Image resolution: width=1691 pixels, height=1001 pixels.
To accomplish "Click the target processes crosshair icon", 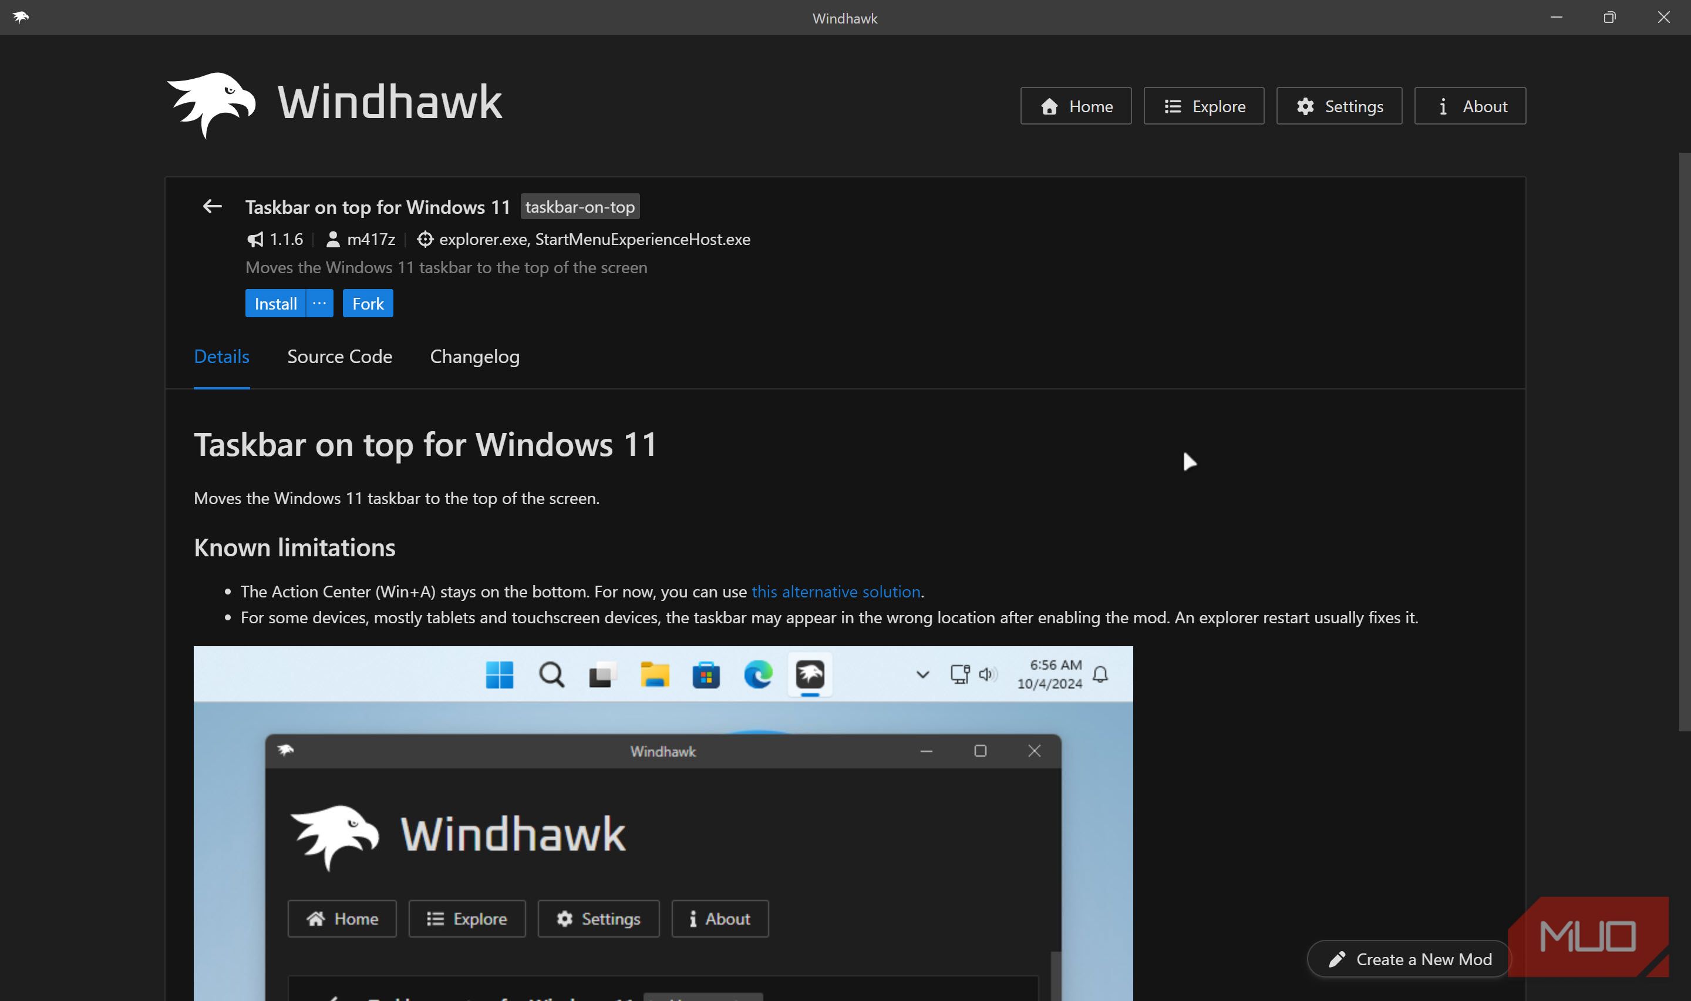I will click(425, 240).
